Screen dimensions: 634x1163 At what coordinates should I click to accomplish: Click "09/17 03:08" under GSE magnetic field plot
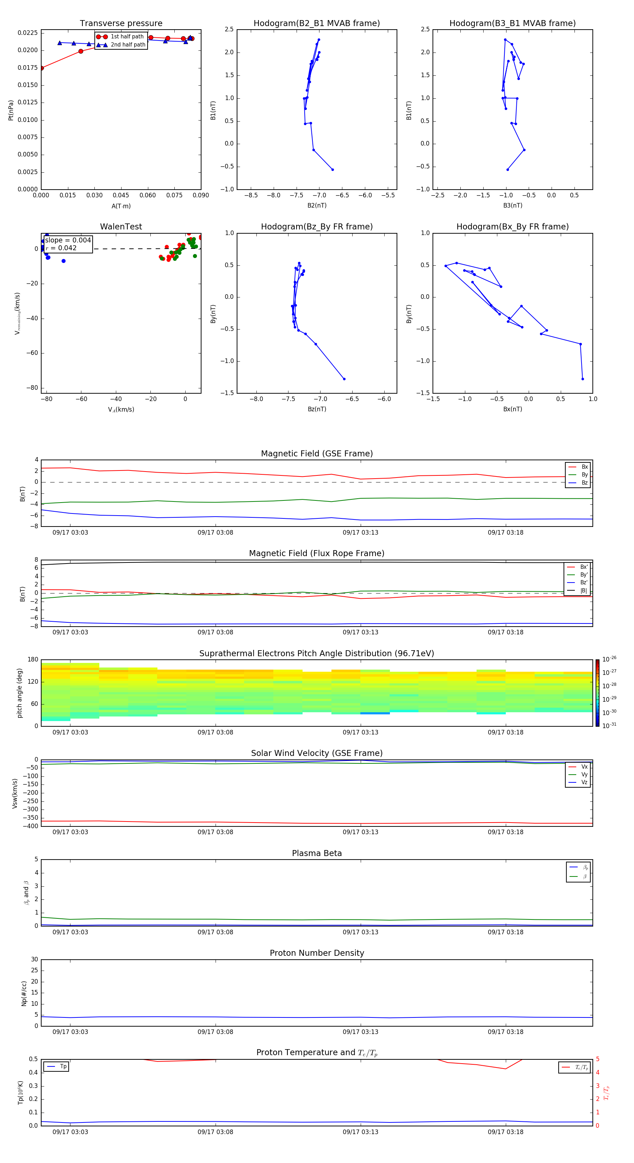(215, 533)
